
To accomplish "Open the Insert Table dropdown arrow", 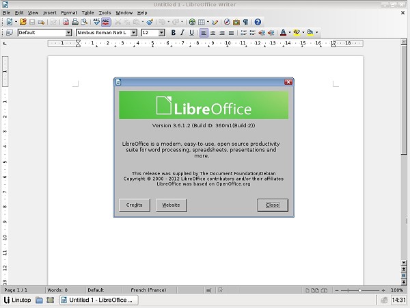I will click(x=208, y=22).
